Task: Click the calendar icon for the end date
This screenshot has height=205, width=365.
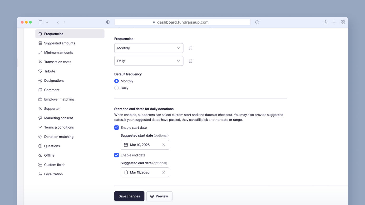Action: coord(126,172)
